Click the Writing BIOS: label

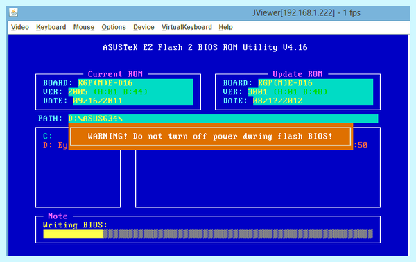[75, 225]
